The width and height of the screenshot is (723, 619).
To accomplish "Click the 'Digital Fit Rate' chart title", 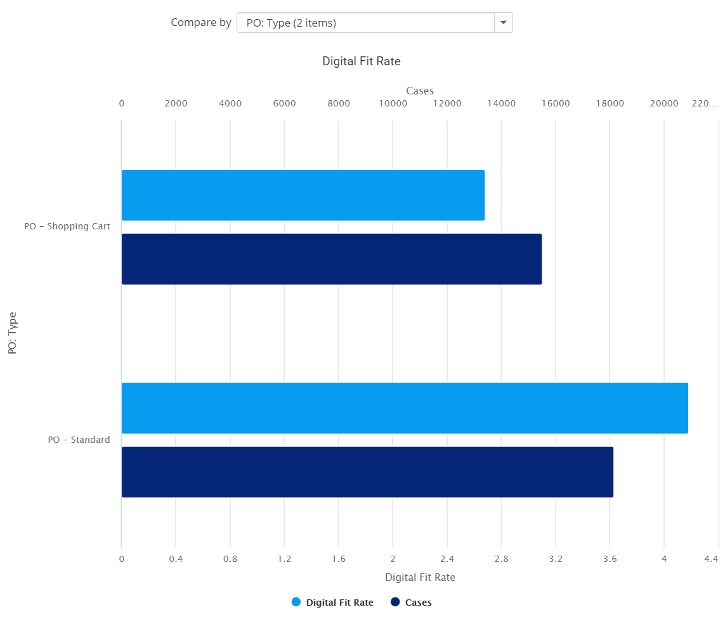I will pyautogui.click(x=361, y=61).
